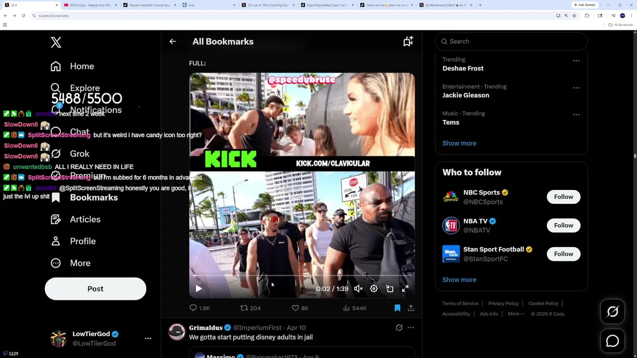
Task: Open options for Tems trend
Action: click(x=576, y=115)
